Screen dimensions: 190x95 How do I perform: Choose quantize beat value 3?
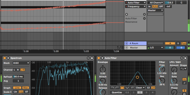[x=146, y=92]
